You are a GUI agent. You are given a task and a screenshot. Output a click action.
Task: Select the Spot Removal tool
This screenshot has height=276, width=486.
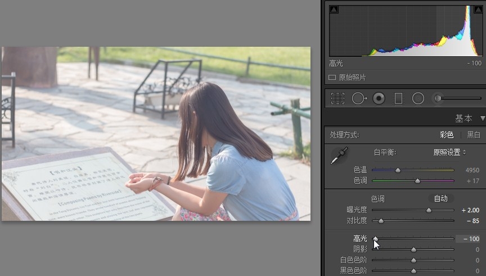tap(358, 99)
